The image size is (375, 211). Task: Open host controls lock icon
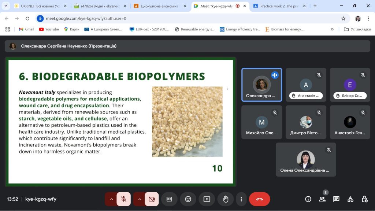coord(364,199)
